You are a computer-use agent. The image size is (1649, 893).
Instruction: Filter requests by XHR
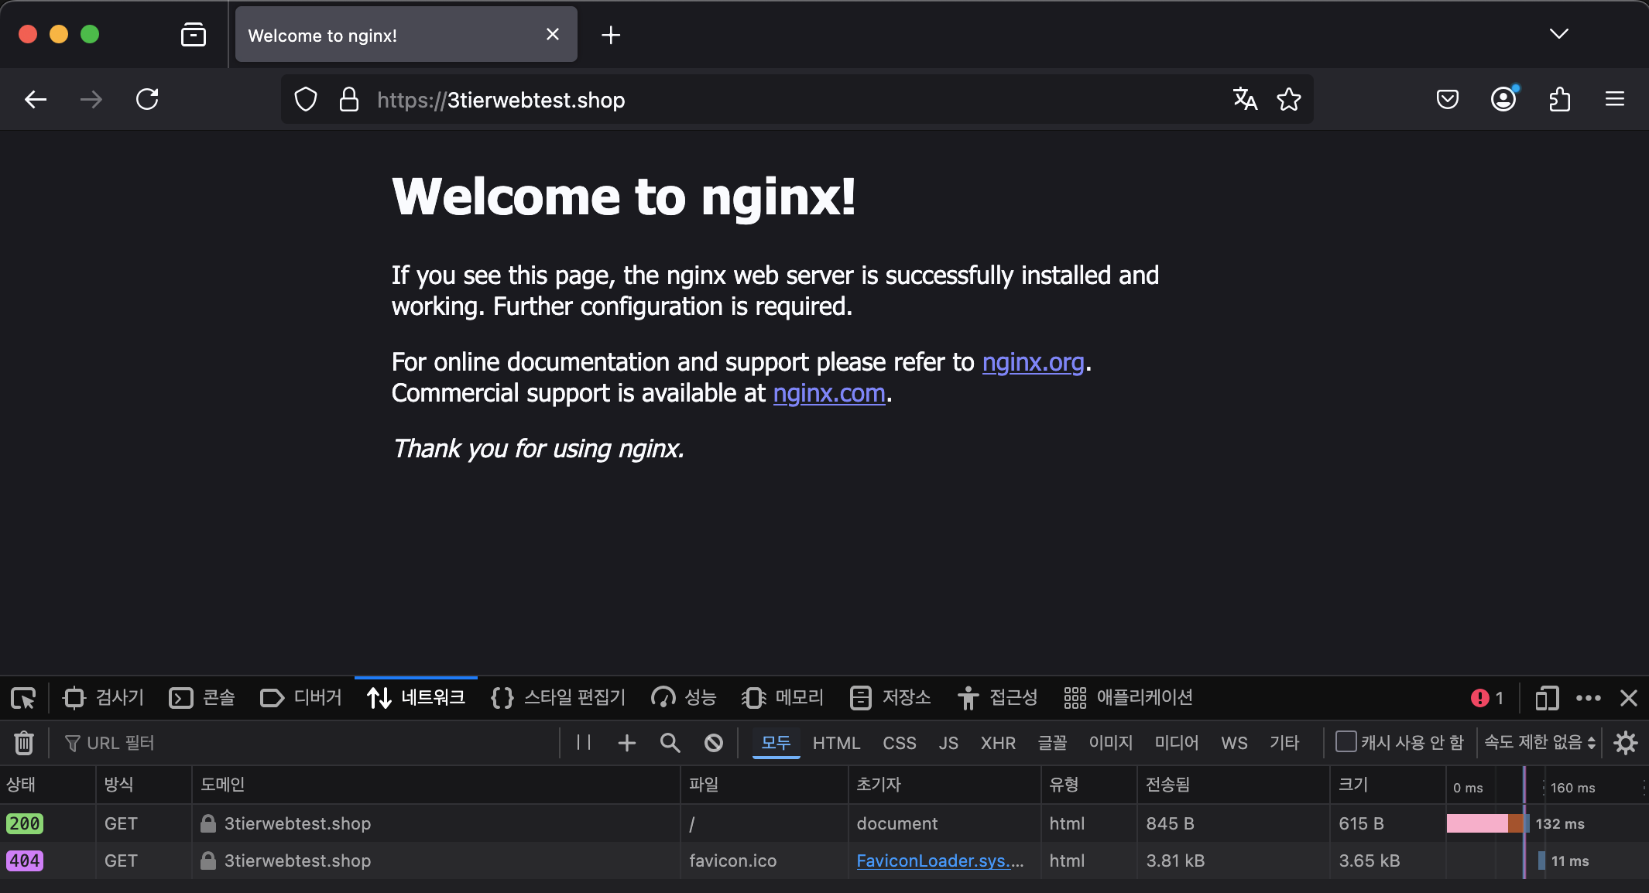998,743
